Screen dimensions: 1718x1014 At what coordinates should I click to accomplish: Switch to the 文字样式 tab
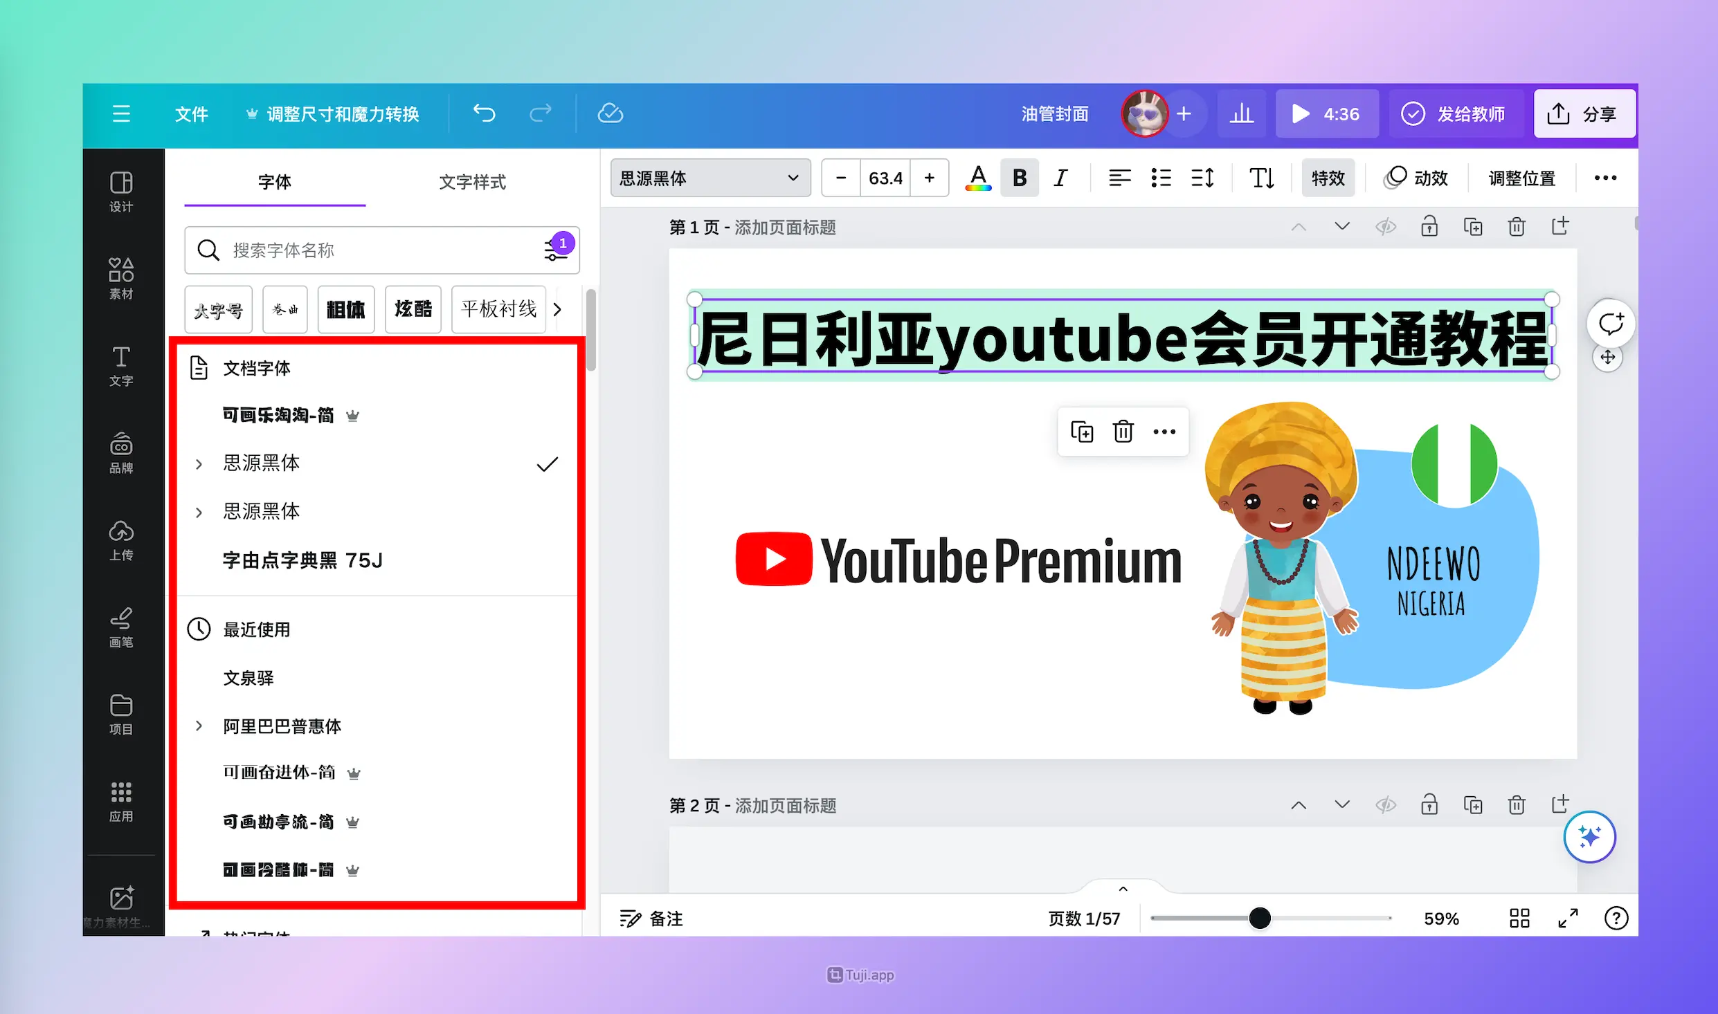[473, 182]
